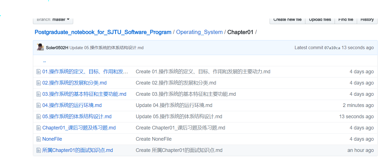Open the Branch: master dropdown
The height and width of the screenshot is (164, 390).
53,20
